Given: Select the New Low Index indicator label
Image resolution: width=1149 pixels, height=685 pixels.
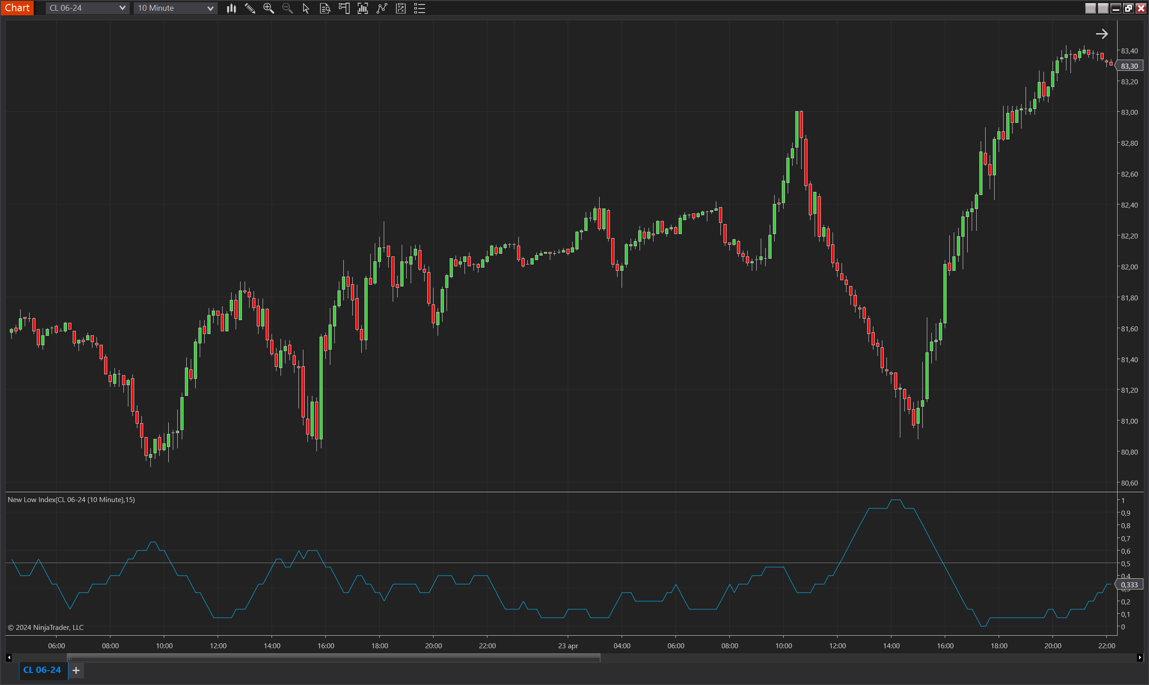Looking at the screenshot, I should (x=71, y=499).
